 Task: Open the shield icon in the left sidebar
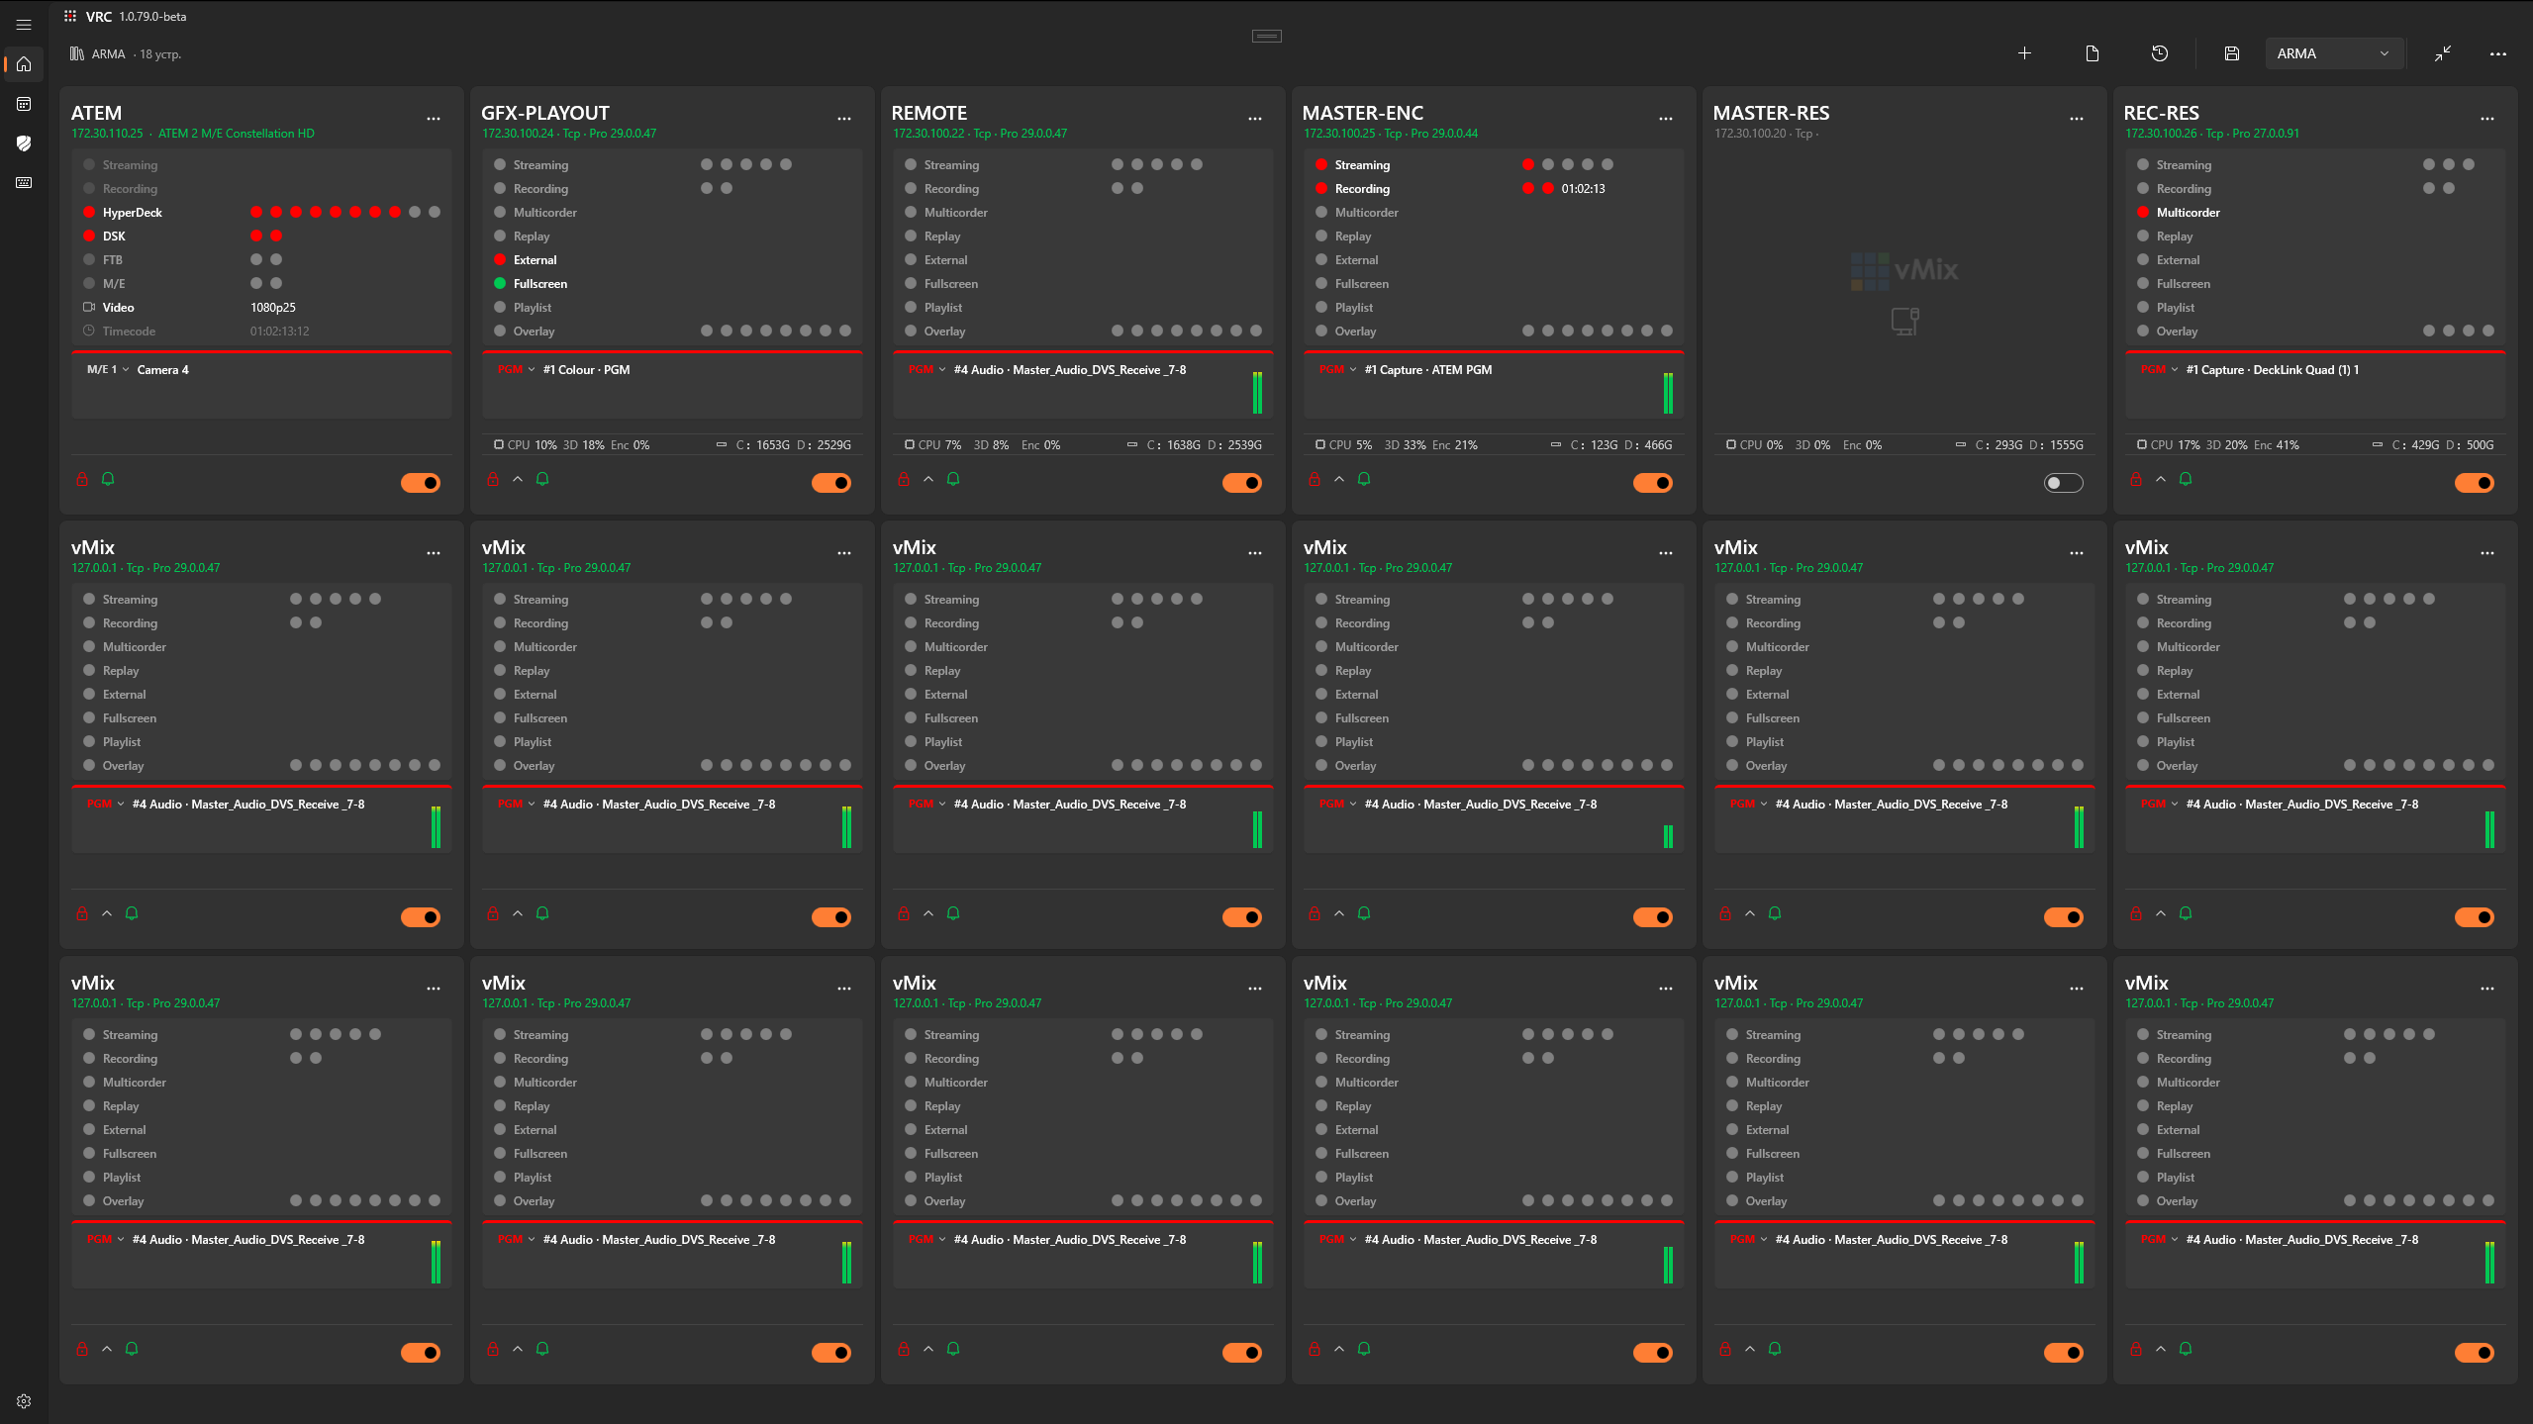click(x=24, y=143)
